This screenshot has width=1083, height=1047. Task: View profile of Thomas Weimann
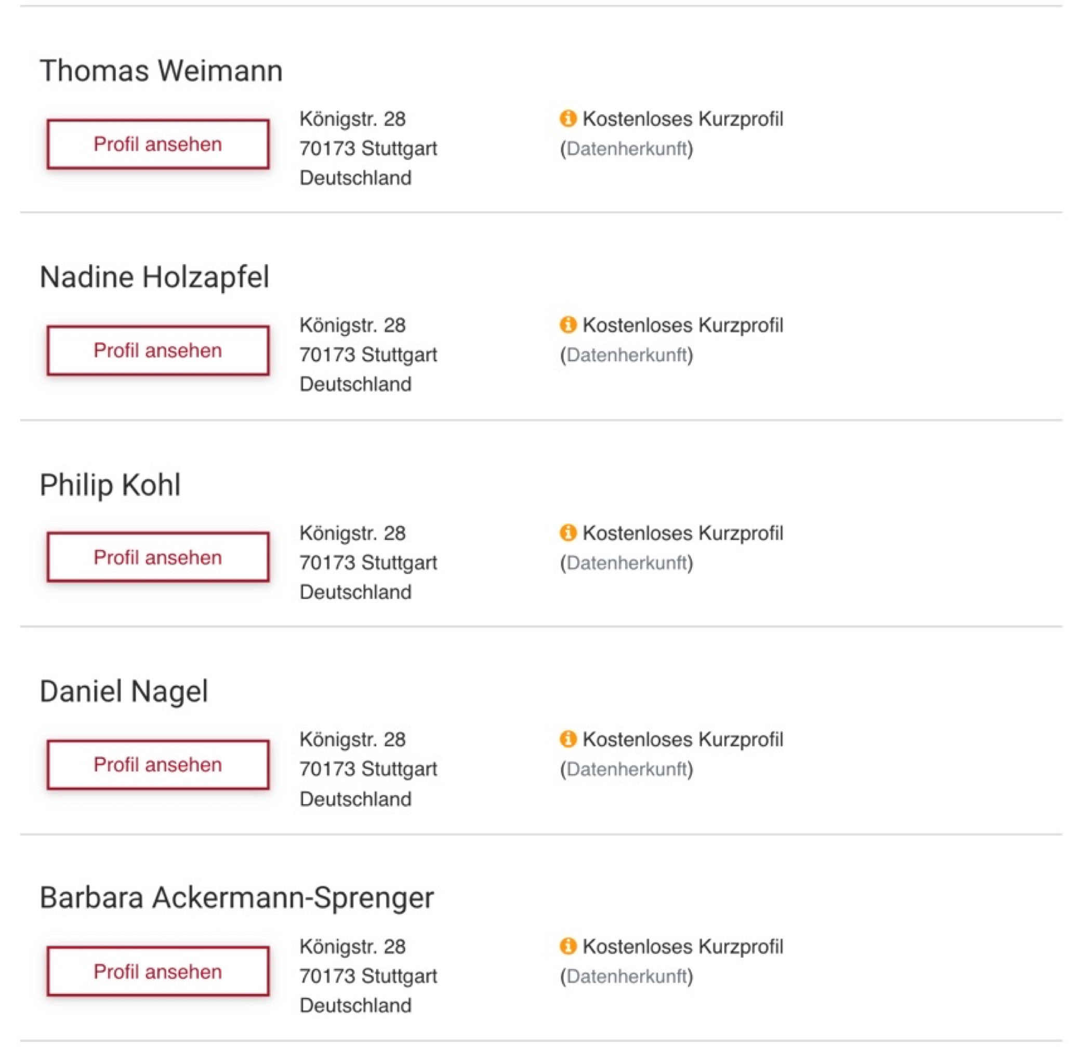(158, 145)
